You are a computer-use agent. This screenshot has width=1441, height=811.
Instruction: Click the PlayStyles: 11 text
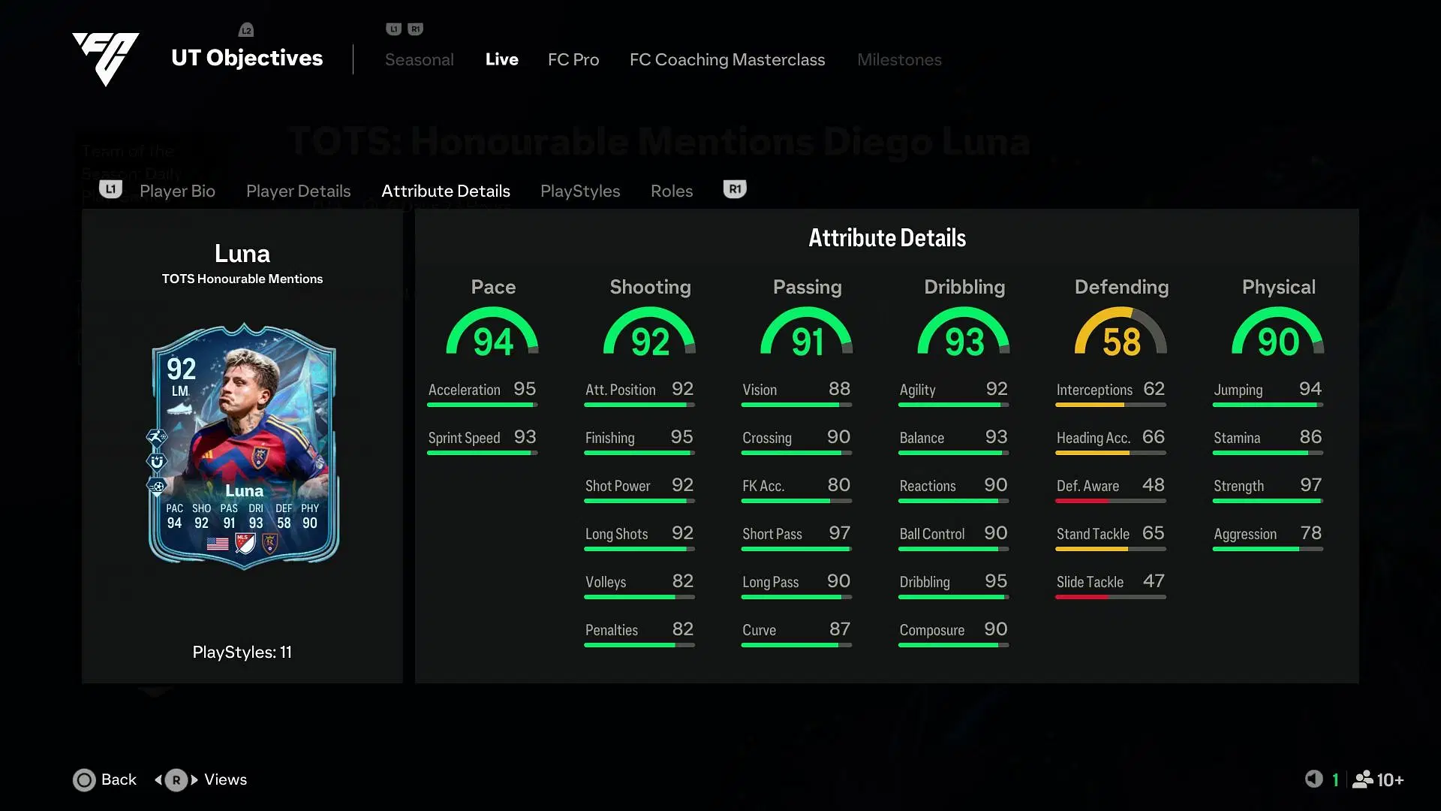(x=242, y=653)
